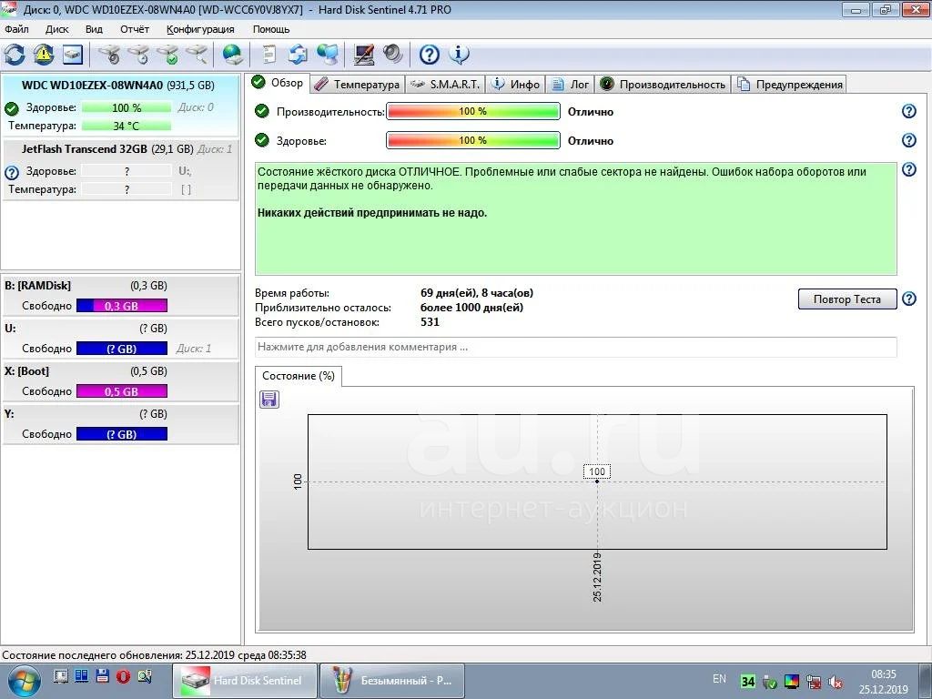The width and height of the screenshot is (932, 699).
Task: Open the Инфо tab
Action: click(x=516, y=85)
